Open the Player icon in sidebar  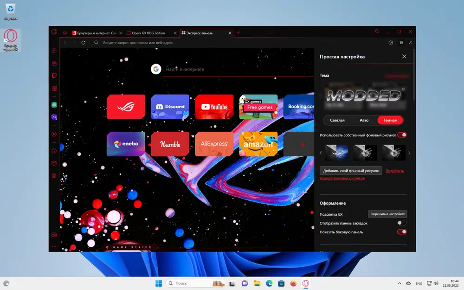[x=54, y=134]
